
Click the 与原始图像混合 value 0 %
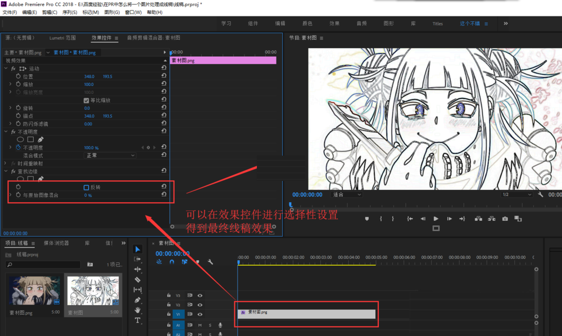88,195
